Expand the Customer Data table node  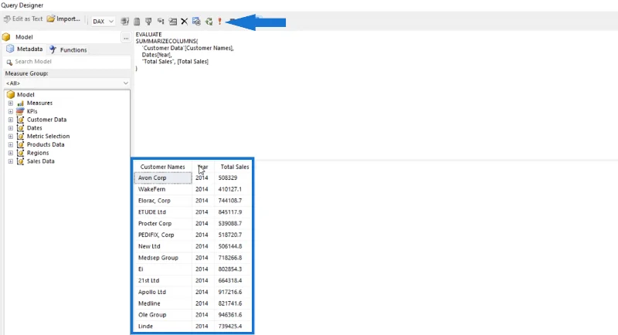pos(11,120)
